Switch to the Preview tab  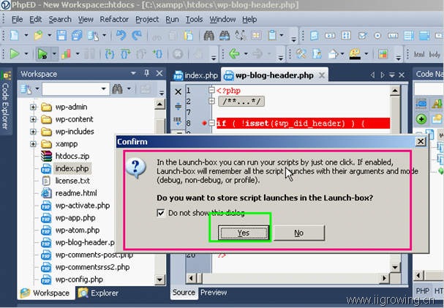214,293
